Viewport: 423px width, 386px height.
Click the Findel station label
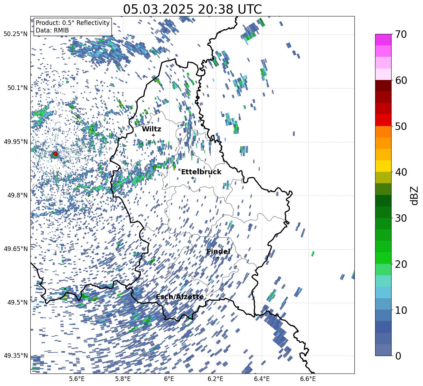(218, 251)
